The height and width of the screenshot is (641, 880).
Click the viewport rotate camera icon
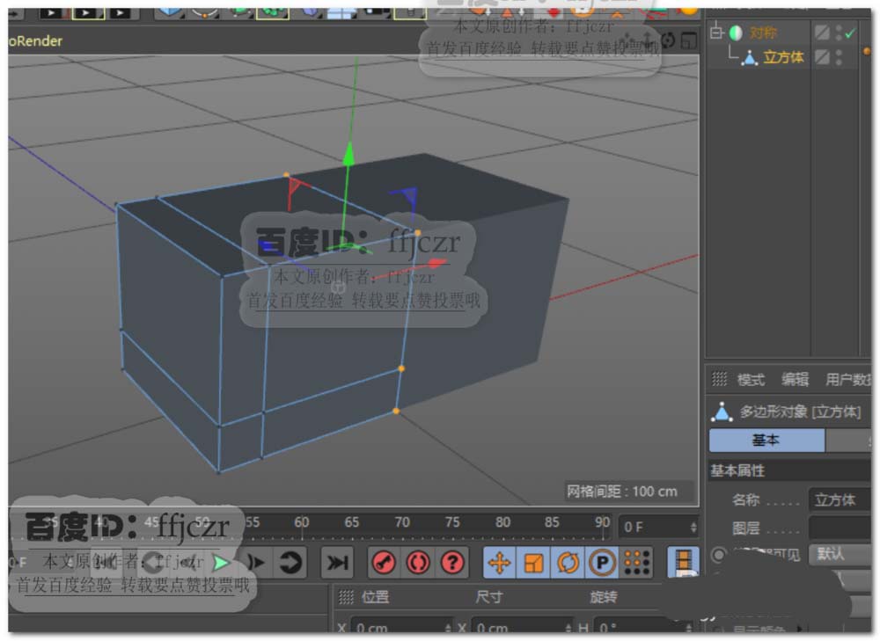coord(668,40)
